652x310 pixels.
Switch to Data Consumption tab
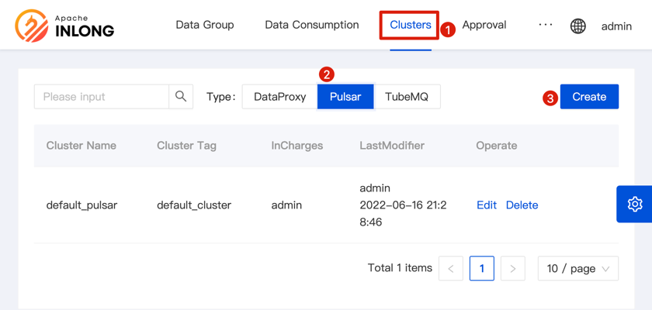click(312, 25)
